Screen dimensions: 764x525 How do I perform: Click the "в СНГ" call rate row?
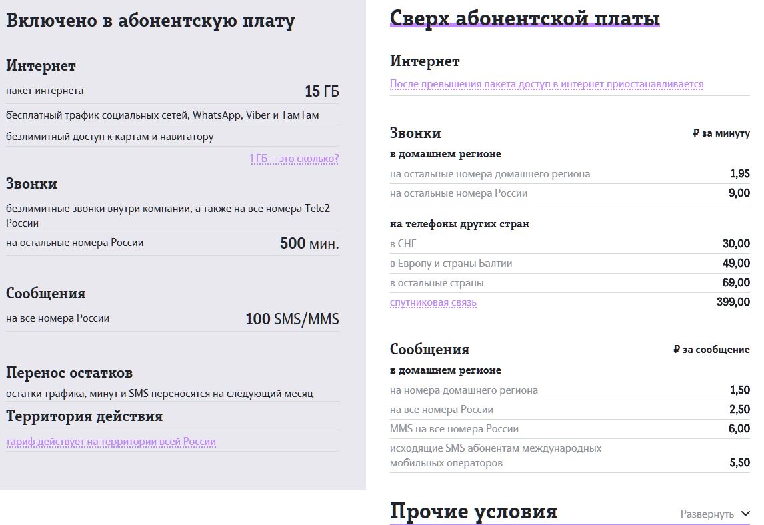tap(403, 244)
